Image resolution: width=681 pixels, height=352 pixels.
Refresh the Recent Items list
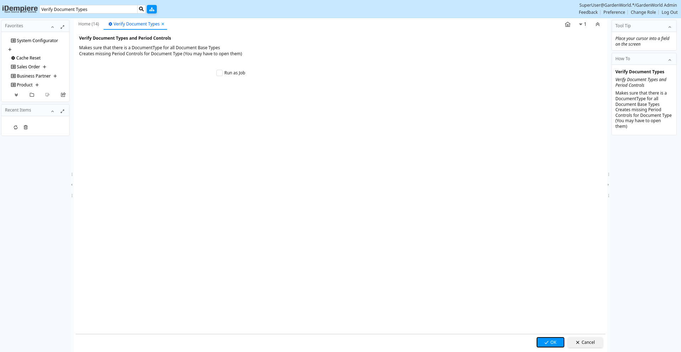16,127
